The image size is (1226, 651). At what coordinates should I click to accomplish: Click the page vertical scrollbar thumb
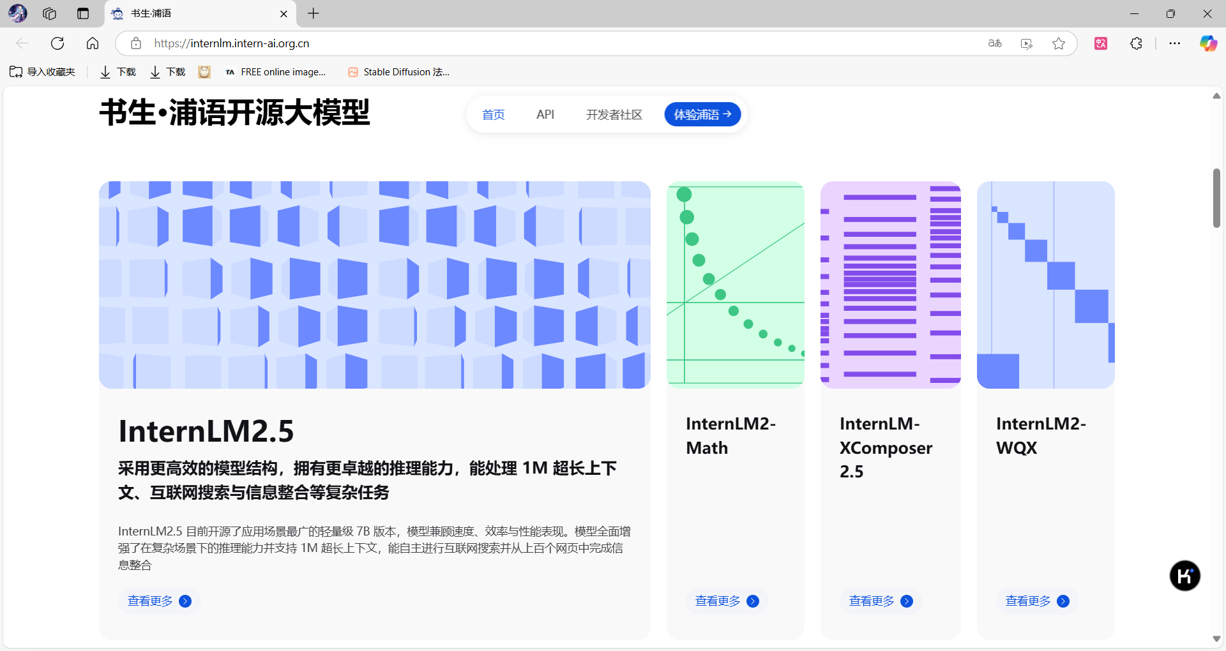coord(1216,198)
